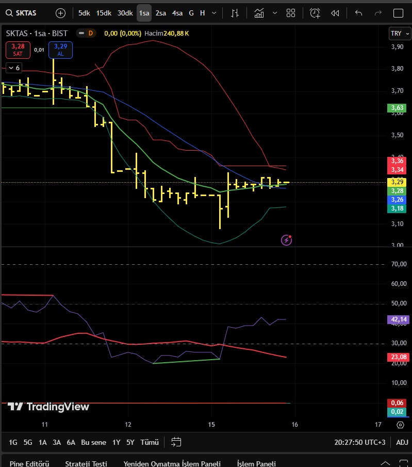Select the 5Y date range
412x467 pixels.
(x=130, y=442)
